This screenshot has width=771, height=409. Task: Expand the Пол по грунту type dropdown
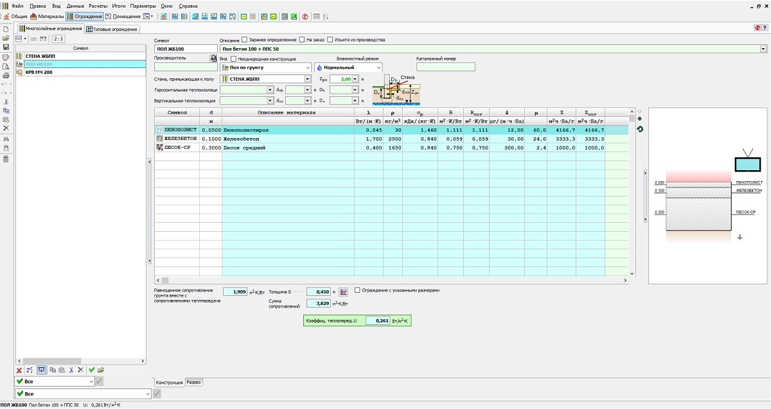pyautogui.click(x=308, y=67)
